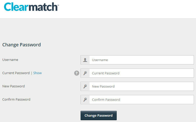The height and width of the screenshot is (122, 196).
Task: Click the Current Password label
Action: tap(16, 73)
